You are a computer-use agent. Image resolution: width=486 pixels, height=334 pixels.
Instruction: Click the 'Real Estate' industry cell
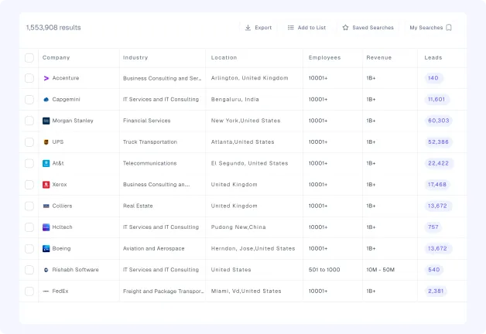point(138,206)
